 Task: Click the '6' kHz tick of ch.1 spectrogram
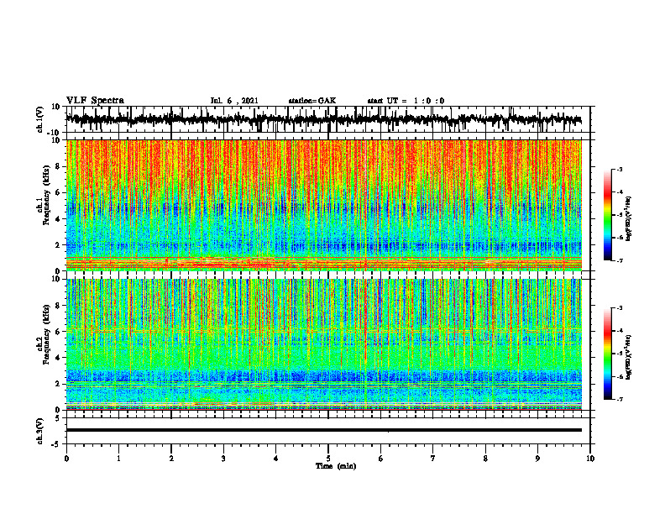(58, 192)
